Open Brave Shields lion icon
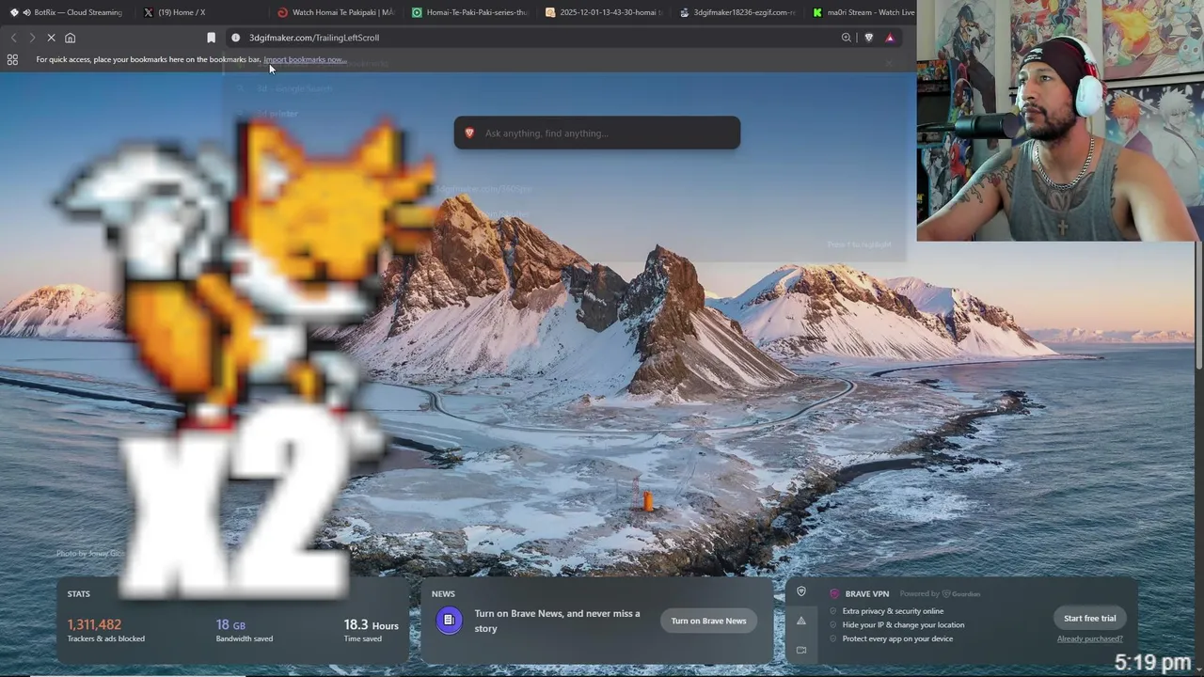This screenshot has width=1204, height=677. tap(868, 38)
